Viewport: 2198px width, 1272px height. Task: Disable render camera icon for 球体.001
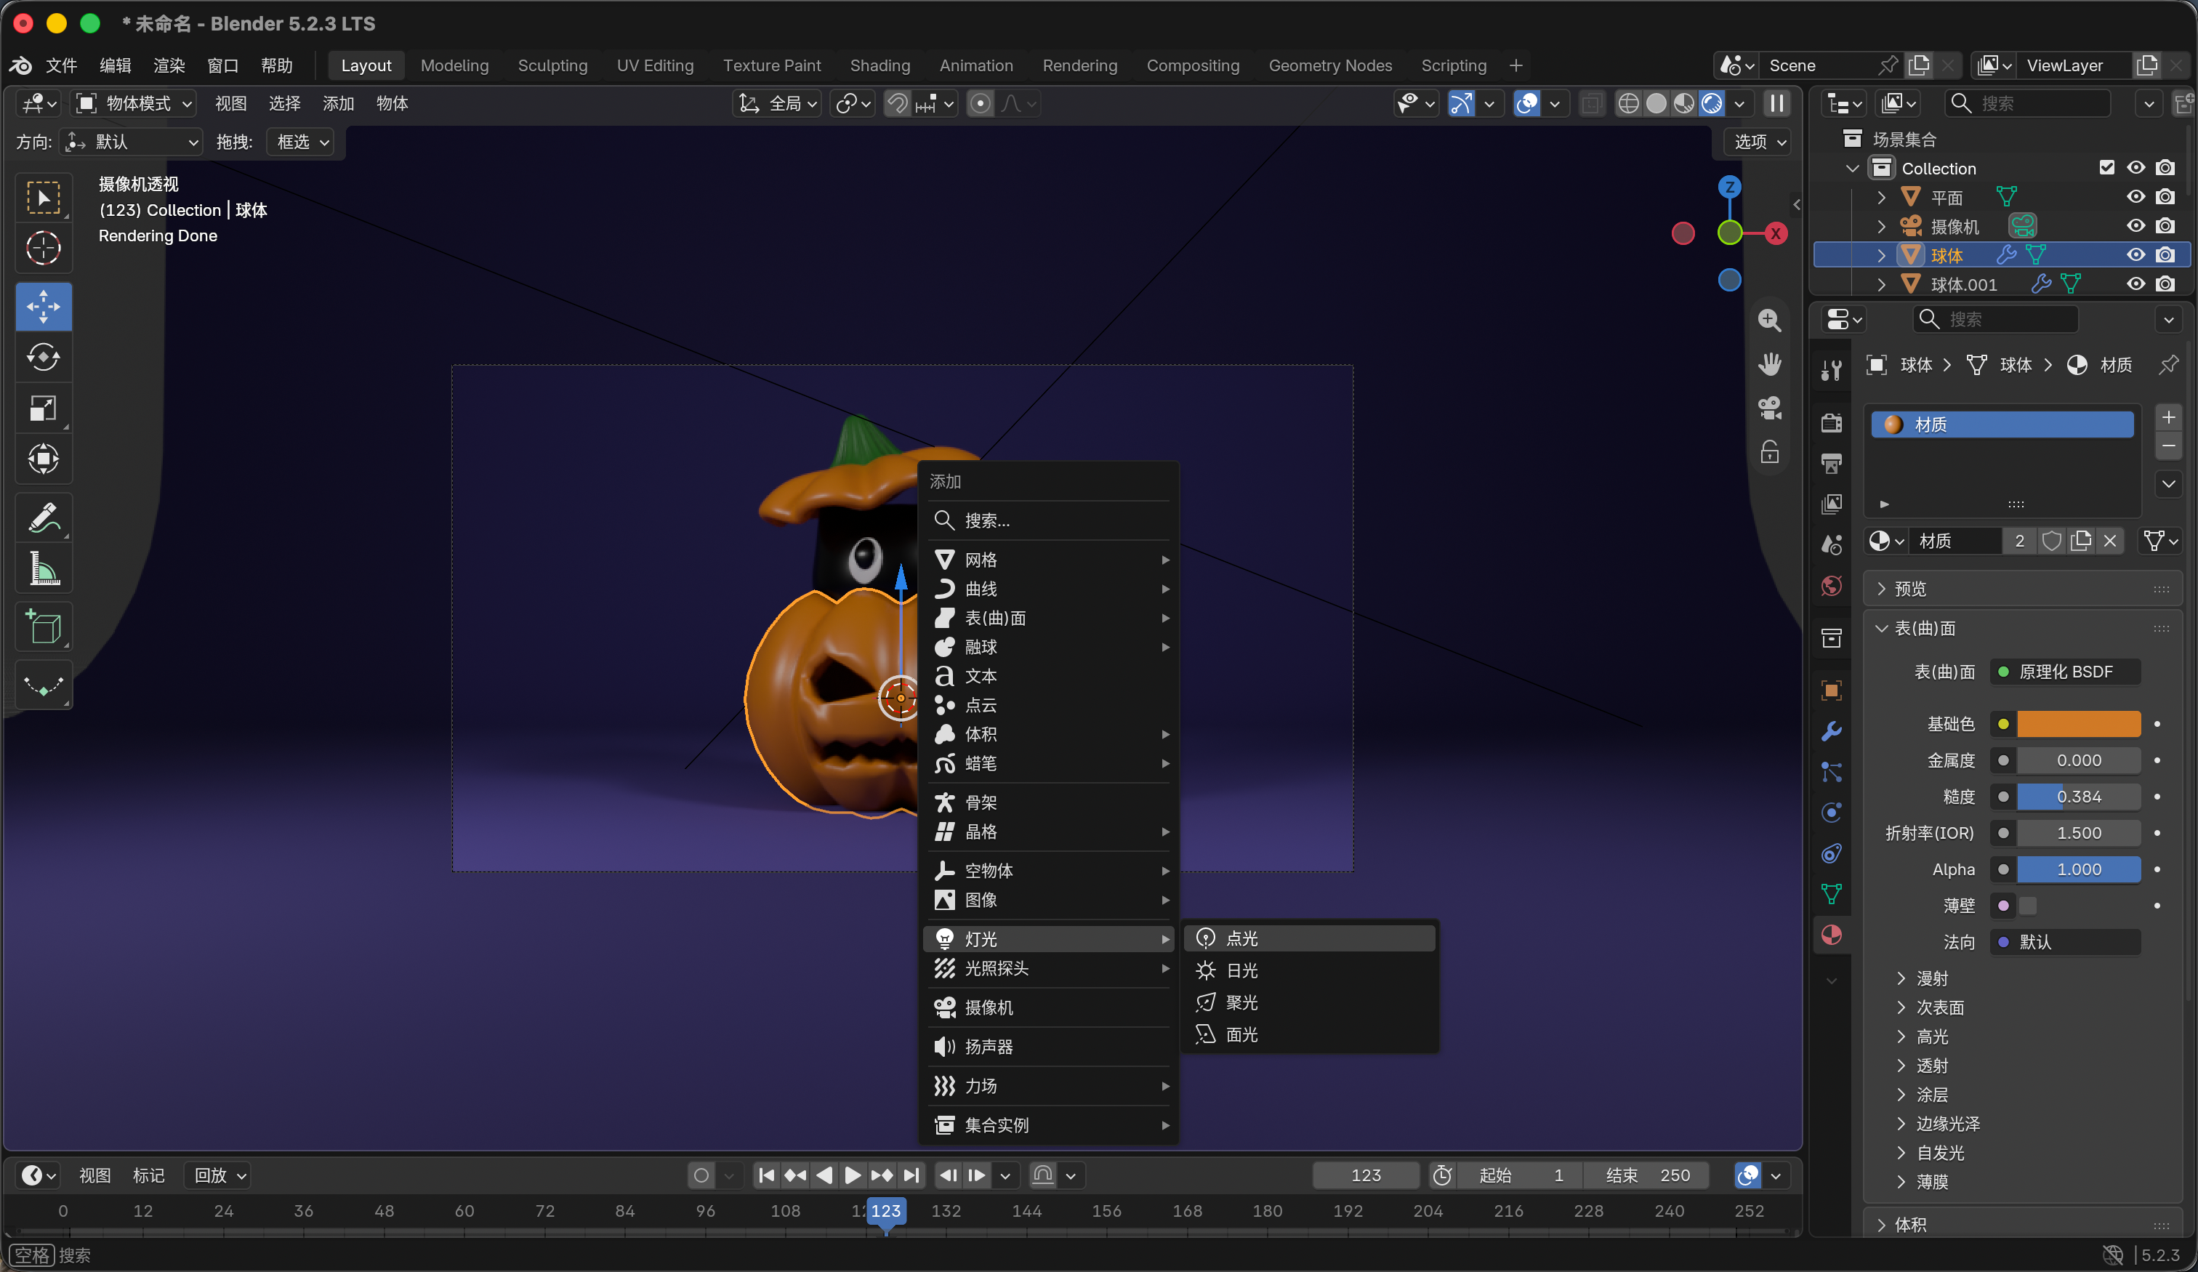[x=2165, y=284]
